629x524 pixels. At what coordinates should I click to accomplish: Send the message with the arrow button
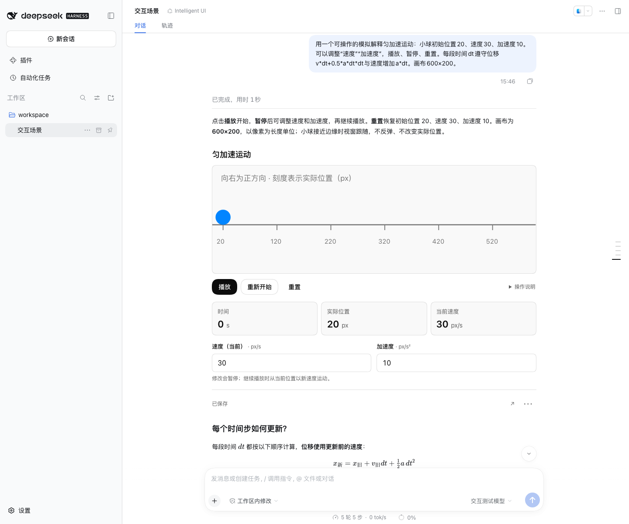[x=532, y=500]
